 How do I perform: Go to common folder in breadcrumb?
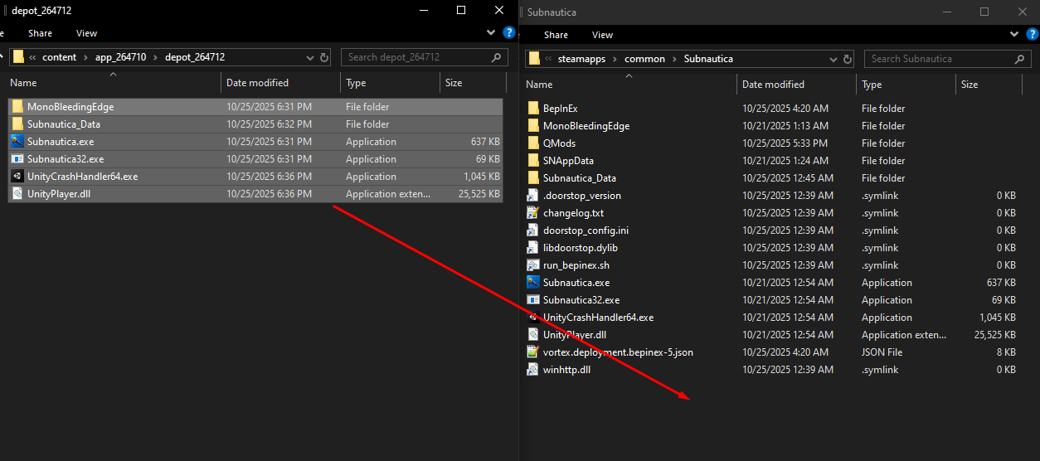pos(645,59)
